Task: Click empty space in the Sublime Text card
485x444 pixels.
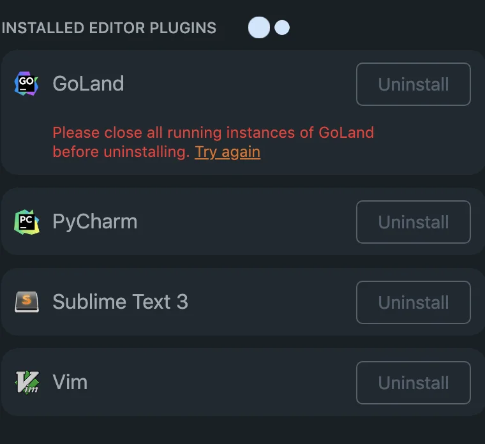Action: point(272,302)
